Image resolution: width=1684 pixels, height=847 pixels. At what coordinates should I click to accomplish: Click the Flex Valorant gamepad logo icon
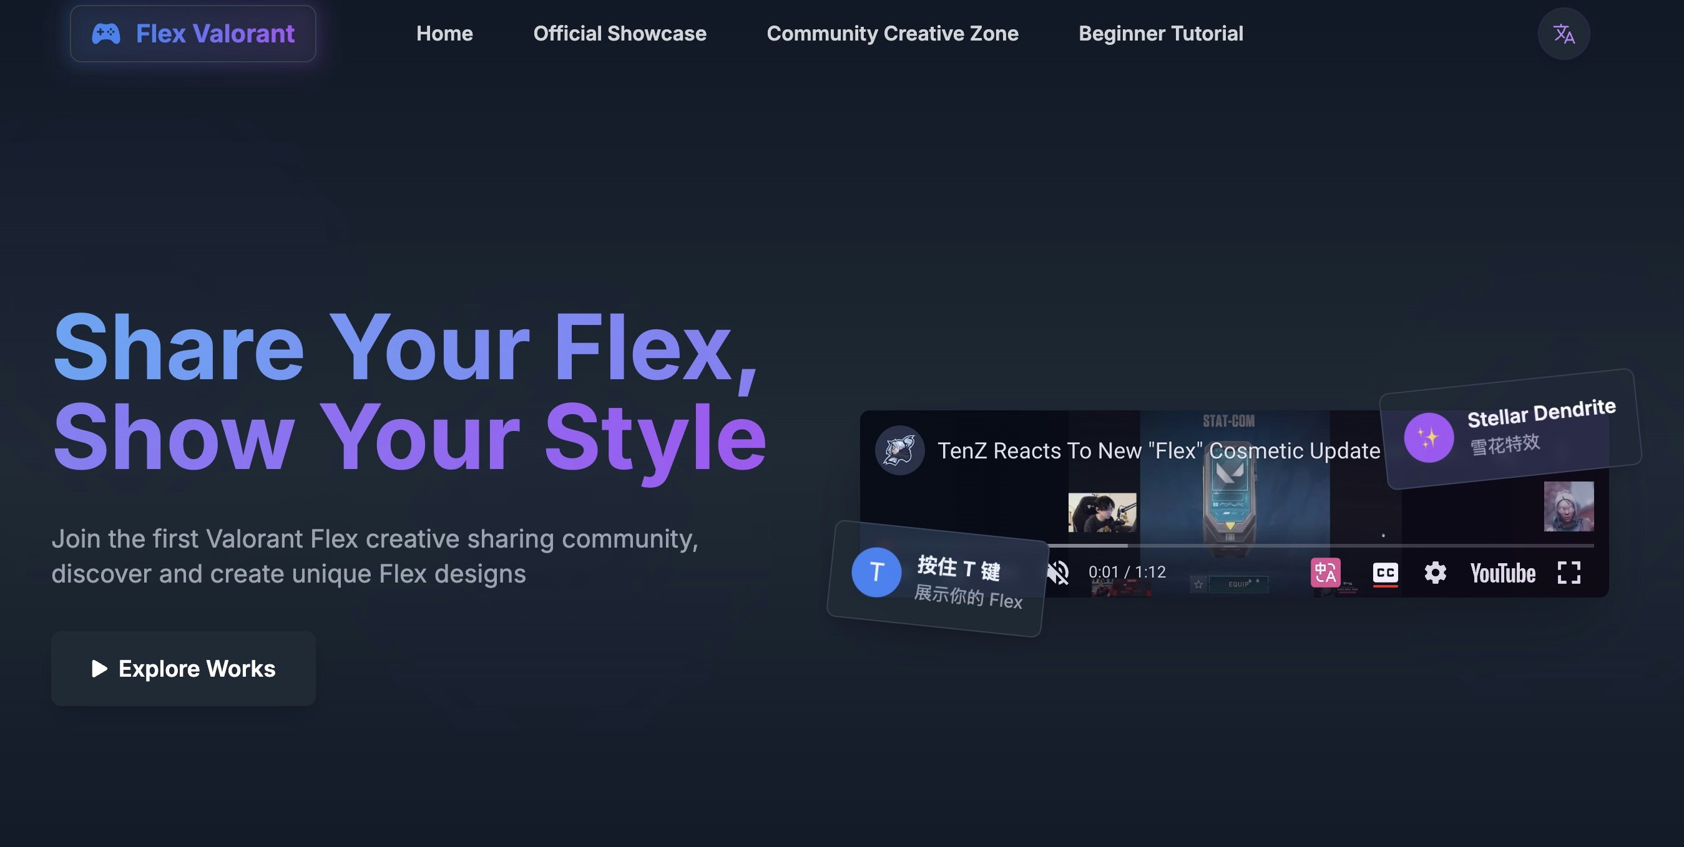click(106, 33)
